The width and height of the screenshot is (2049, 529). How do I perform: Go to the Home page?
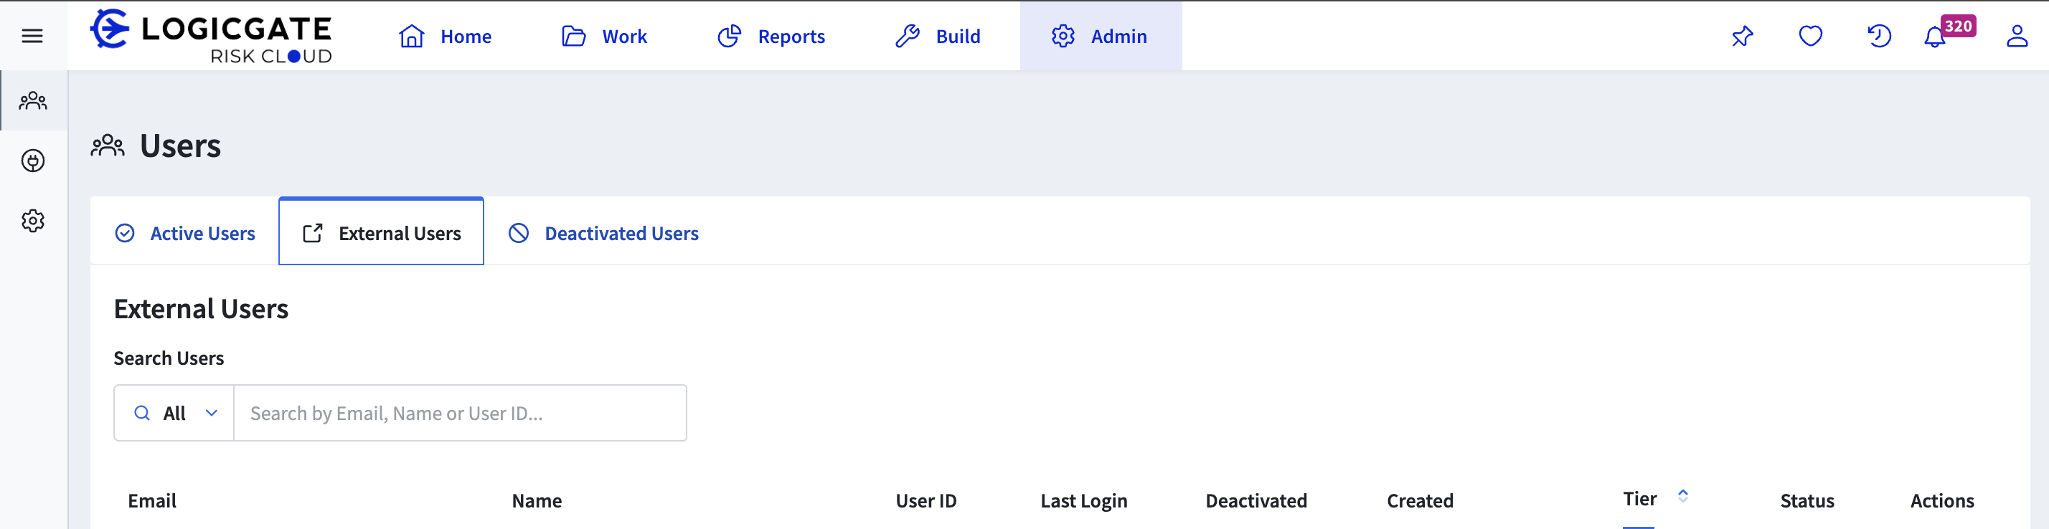445,36
